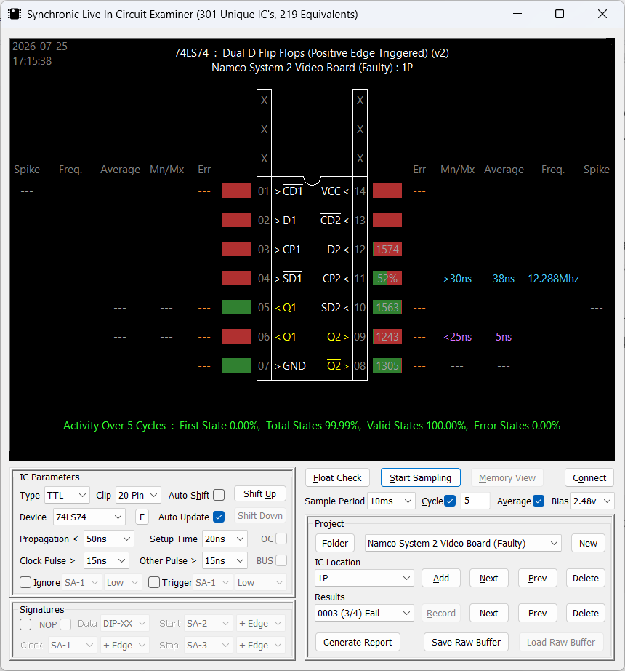Click the 38ns average value

point(503,279)
